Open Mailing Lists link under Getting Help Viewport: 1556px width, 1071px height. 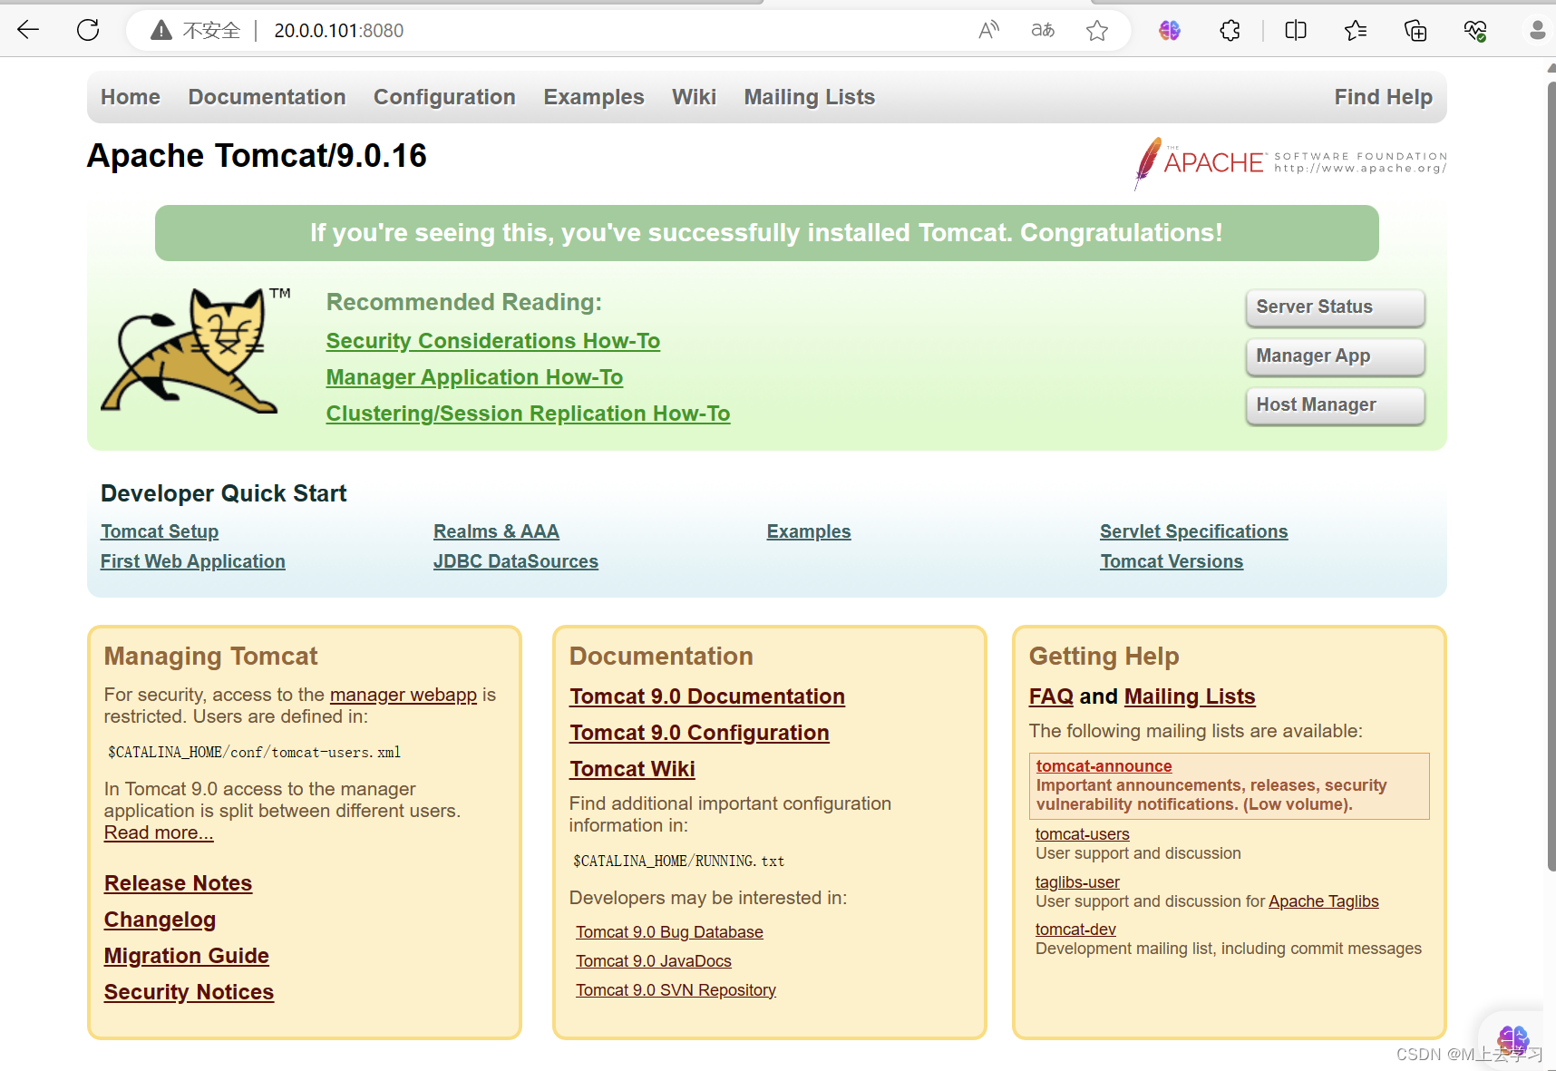coord(1190,696)
